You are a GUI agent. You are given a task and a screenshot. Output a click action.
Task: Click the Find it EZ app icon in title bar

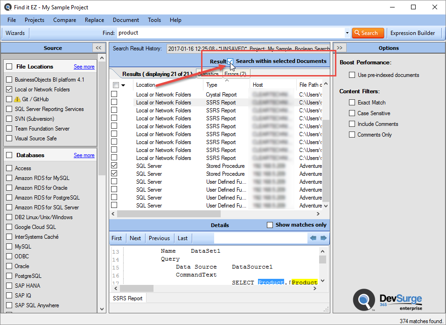7,7
